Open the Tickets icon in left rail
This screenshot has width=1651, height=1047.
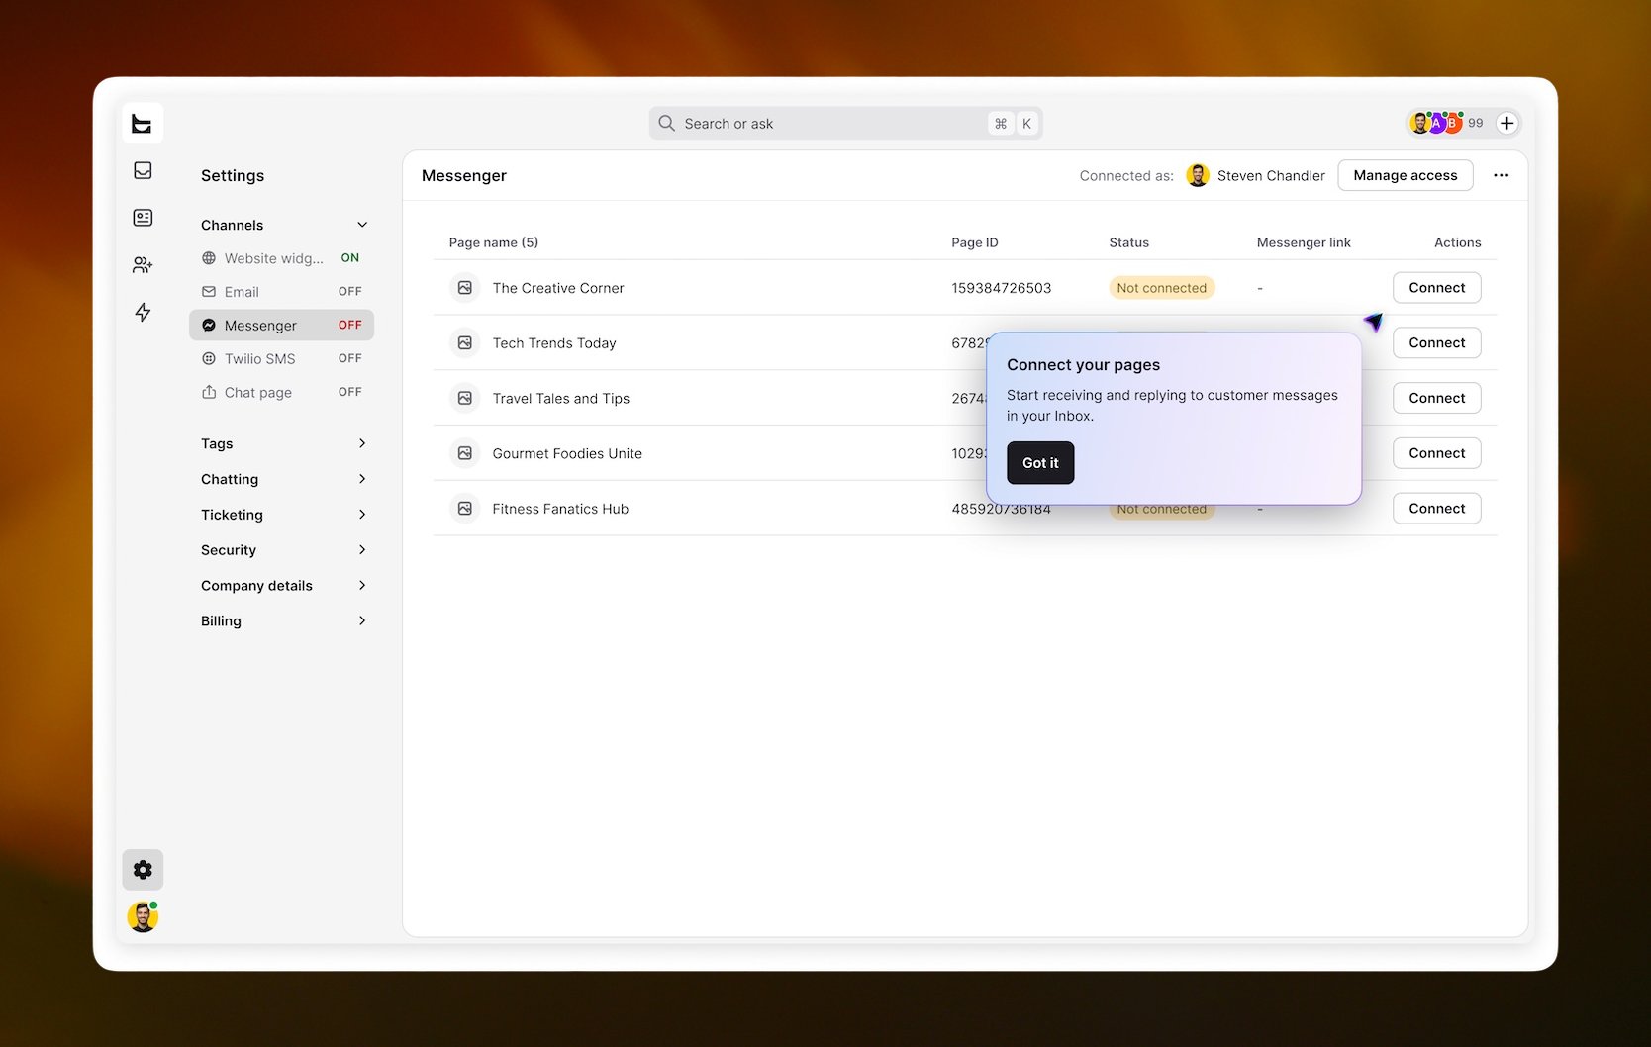pyautogui.click(x=143, y=218)
